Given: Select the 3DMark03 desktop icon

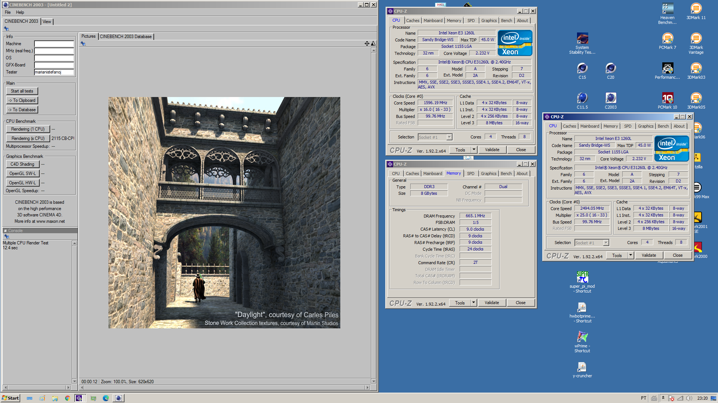Looking at the screenshot, I should pos(696,71).
